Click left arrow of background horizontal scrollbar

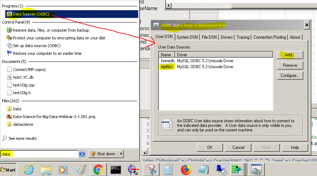(x=168, y=6)
